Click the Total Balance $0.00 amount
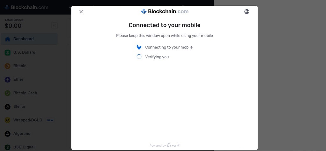The image size is (326, 151). point(13,26)
